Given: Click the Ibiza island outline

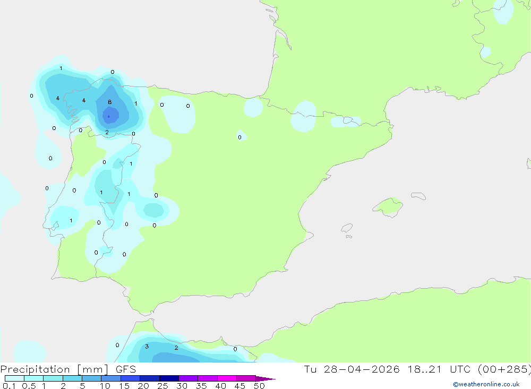Looking at the screenshot, I should (x=347, y=229).
